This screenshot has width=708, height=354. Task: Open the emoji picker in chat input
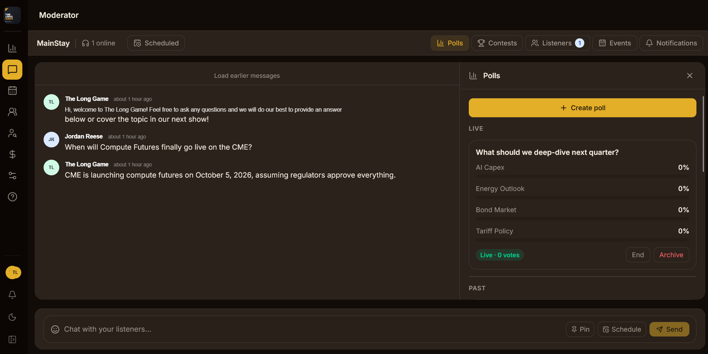coord(55,329)
